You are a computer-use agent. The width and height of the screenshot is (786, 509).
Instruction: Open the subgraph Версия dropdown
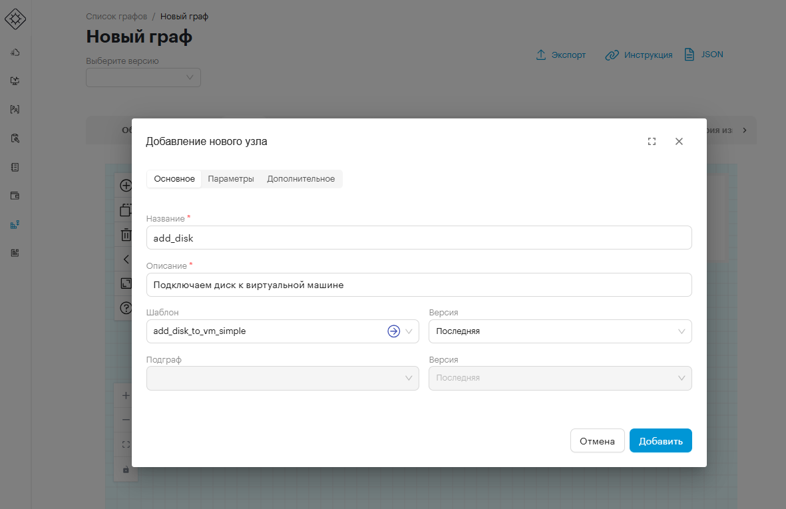point(560,378)
